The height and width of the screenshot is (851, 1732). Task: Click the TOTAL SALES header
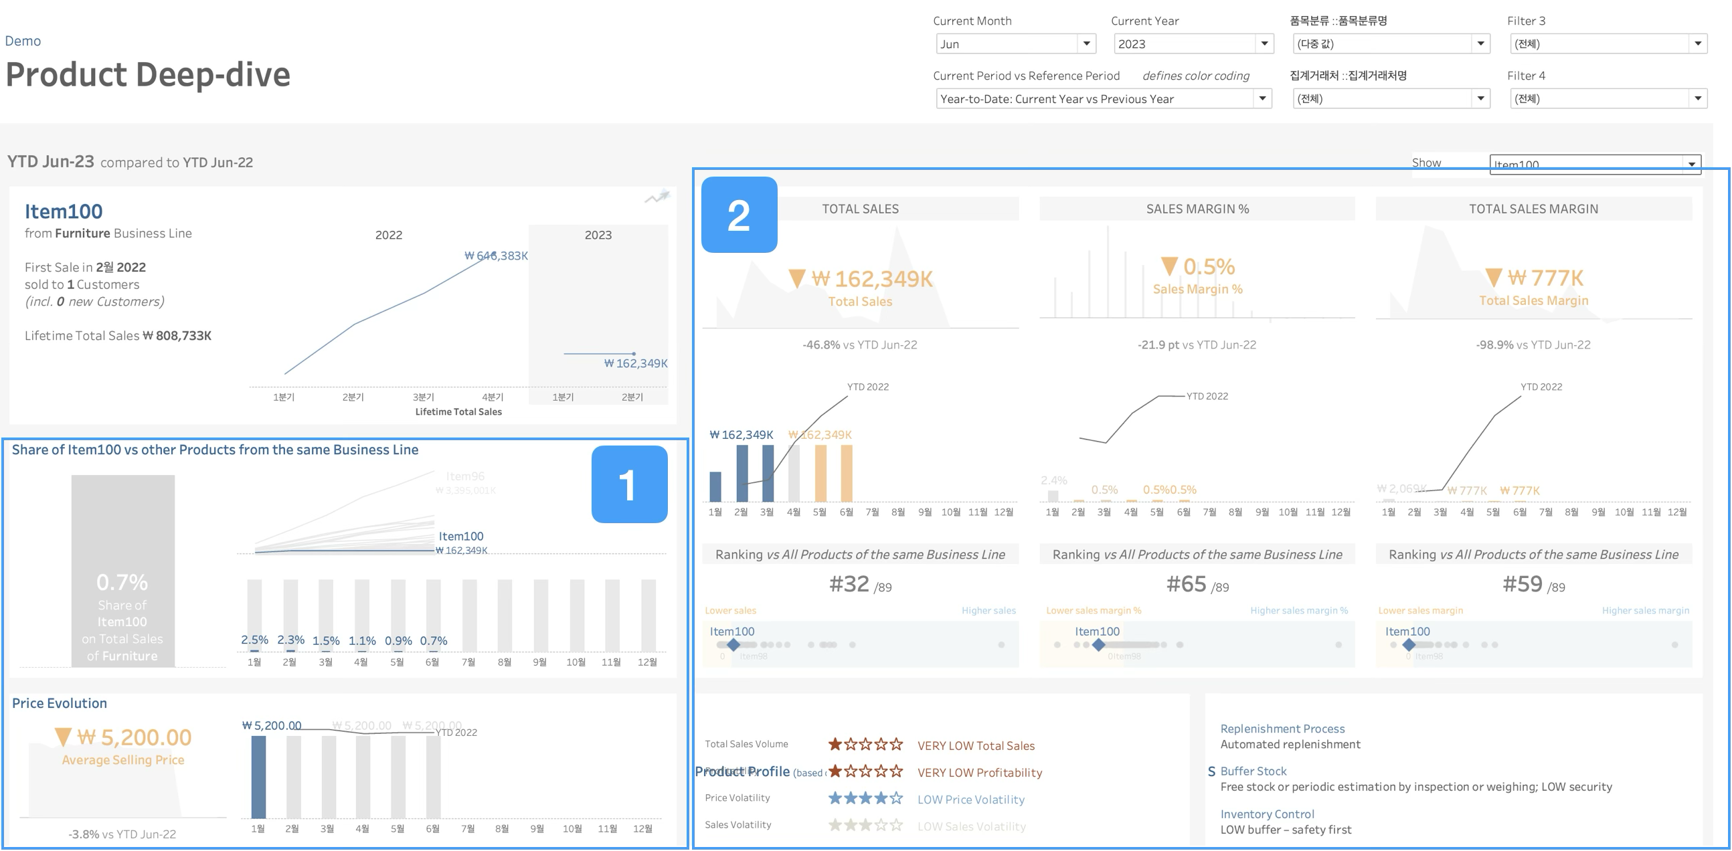[860, 209]
